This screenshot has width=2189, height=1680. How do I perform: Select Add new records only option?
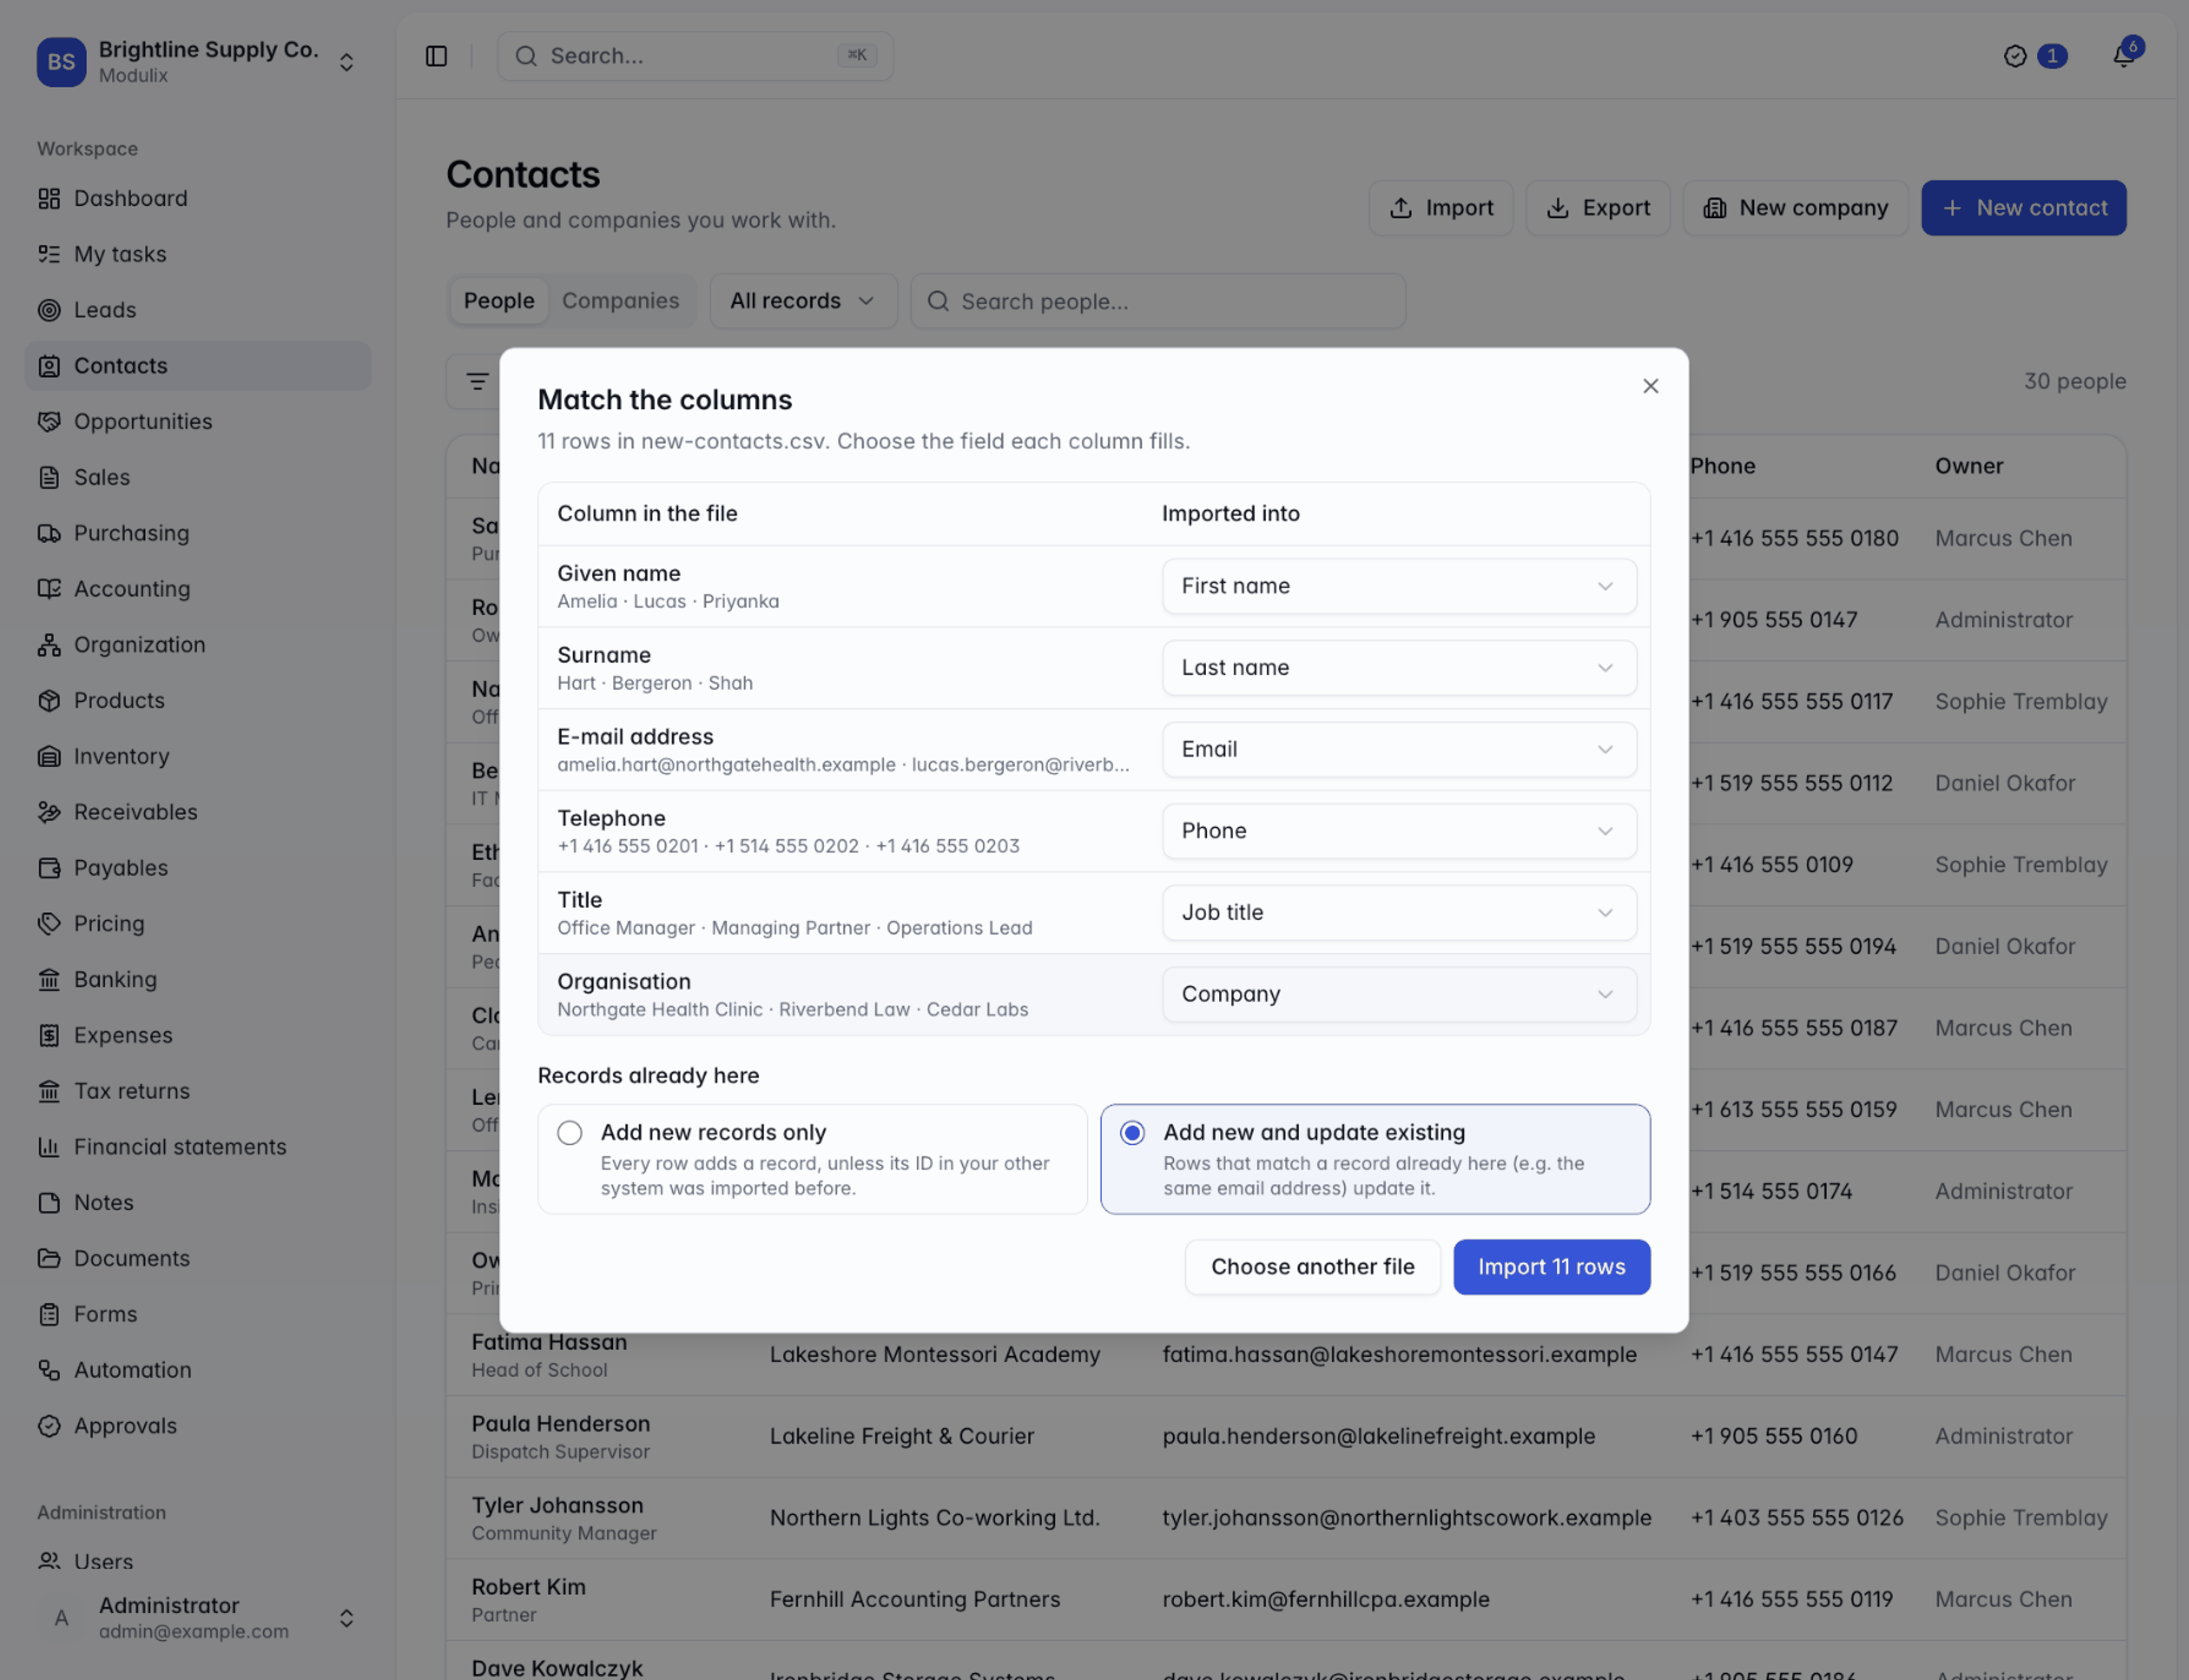(x=812, y=1159)
